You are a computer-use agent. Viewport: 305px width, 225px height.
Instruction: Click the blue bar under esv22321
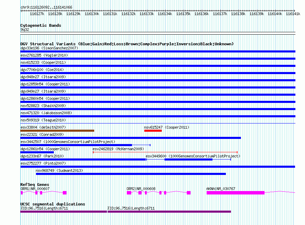tap(131, 138)
